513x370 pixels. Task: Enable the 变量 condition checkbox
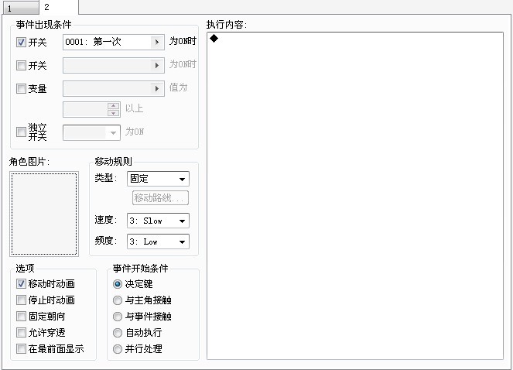point(21,89)
